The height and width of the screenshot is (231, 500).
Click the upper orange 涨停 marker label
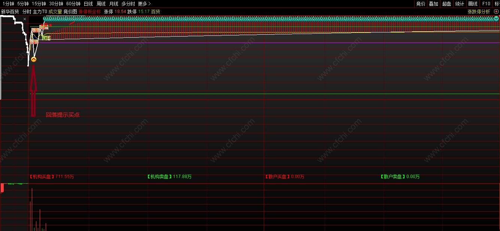point(36,30)
